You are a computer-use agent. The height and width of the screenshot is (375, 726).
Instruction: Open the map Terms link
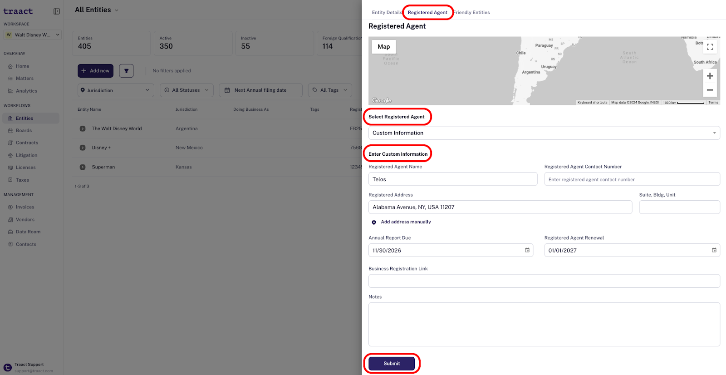(x=713, y=103)
